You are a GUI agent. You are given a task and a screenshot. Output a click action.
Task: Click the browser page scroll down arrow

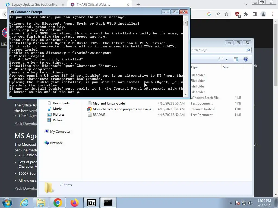coord(276,195)
